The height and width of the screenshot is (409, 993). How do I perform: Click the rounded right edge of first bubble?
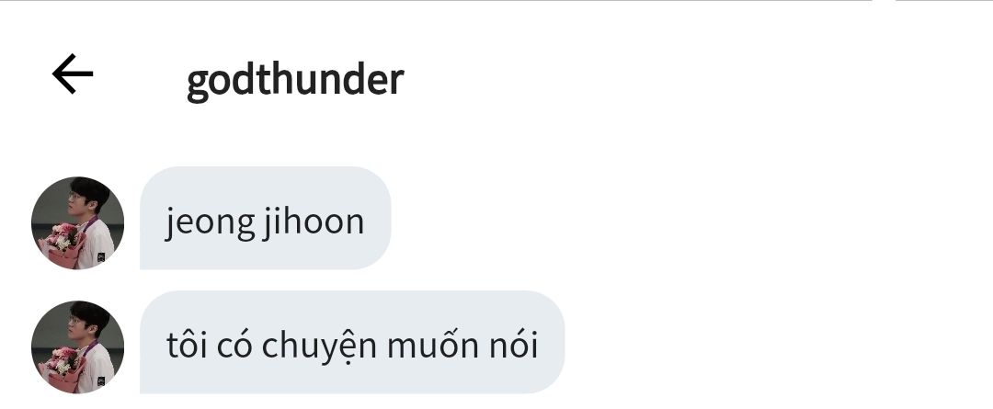point(379,218)
